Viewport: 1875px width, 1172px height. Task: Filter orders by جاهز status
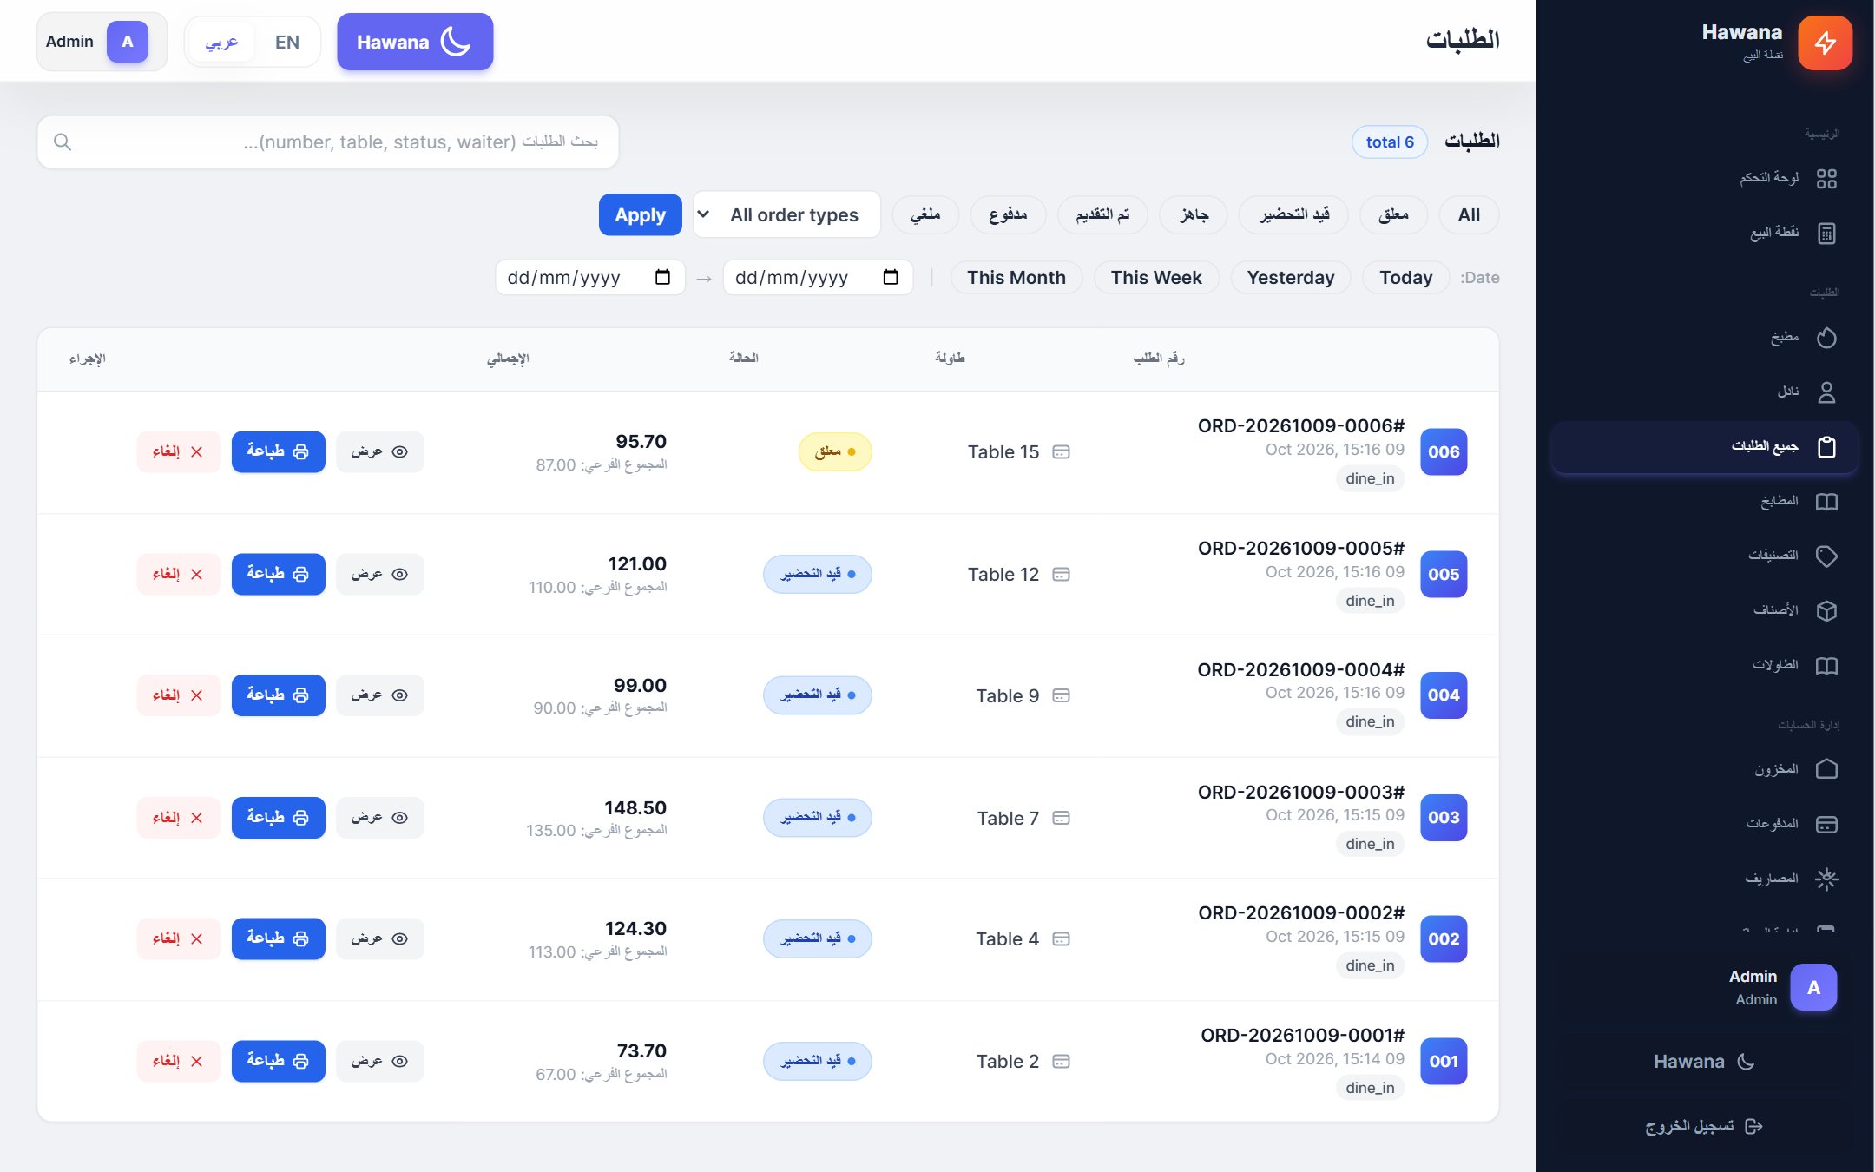1194,214
